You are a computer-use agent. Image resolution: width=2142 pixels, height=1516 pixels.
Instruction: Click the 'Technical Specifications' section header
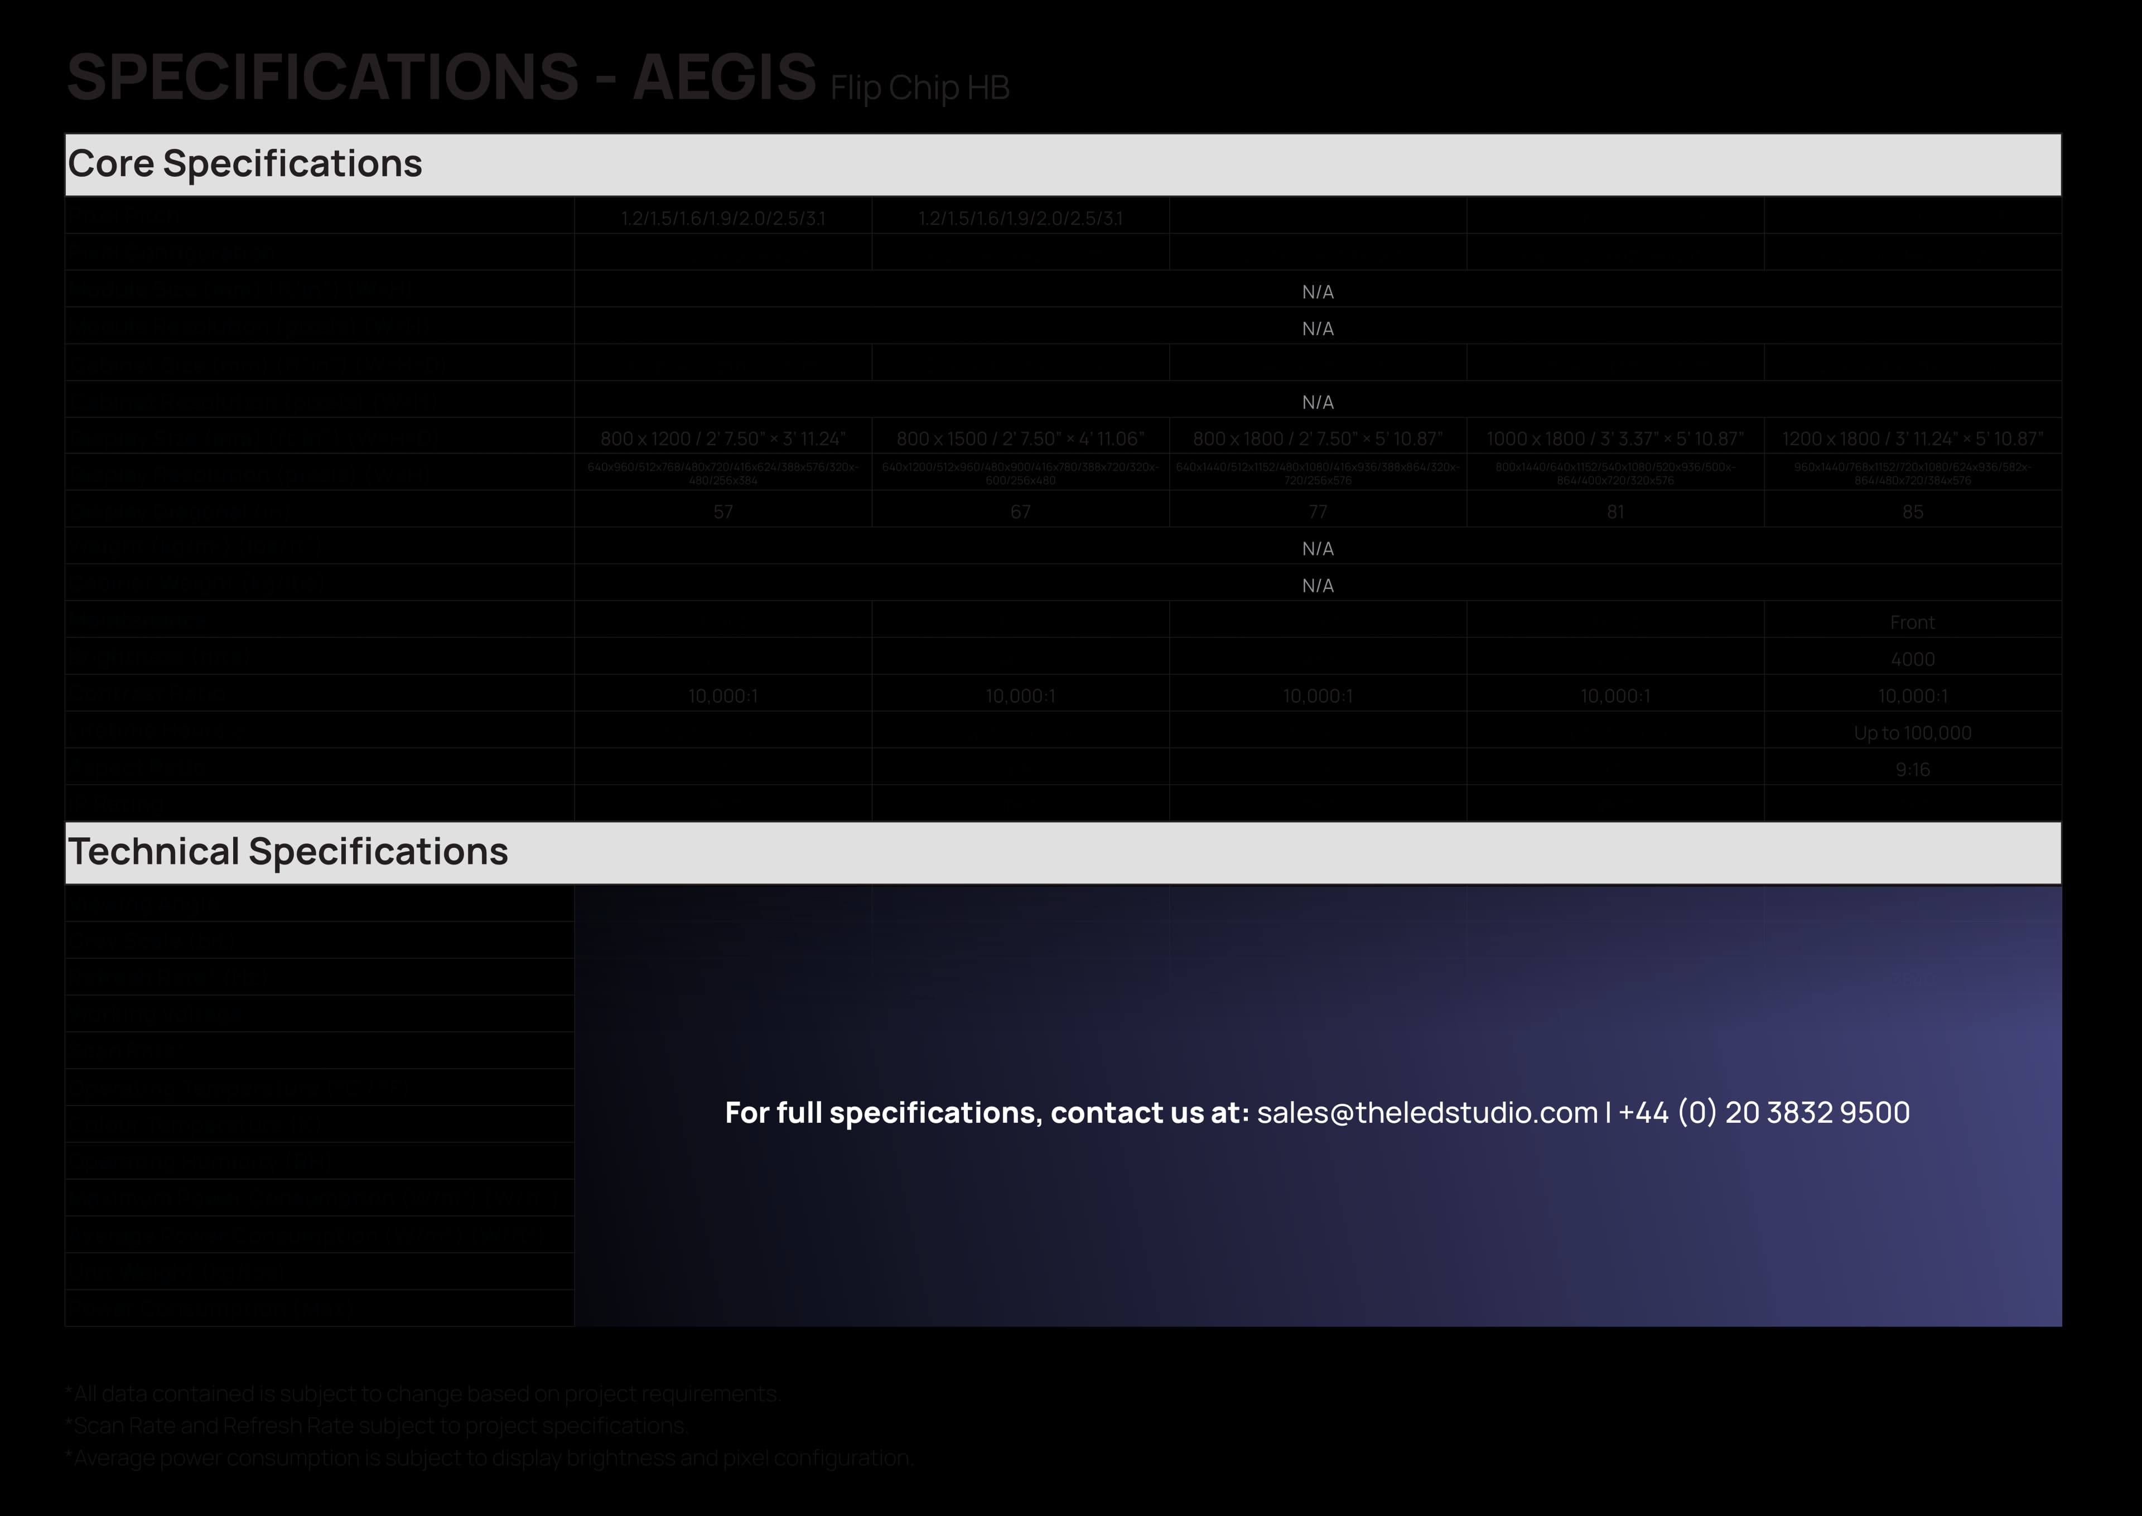1063,852
